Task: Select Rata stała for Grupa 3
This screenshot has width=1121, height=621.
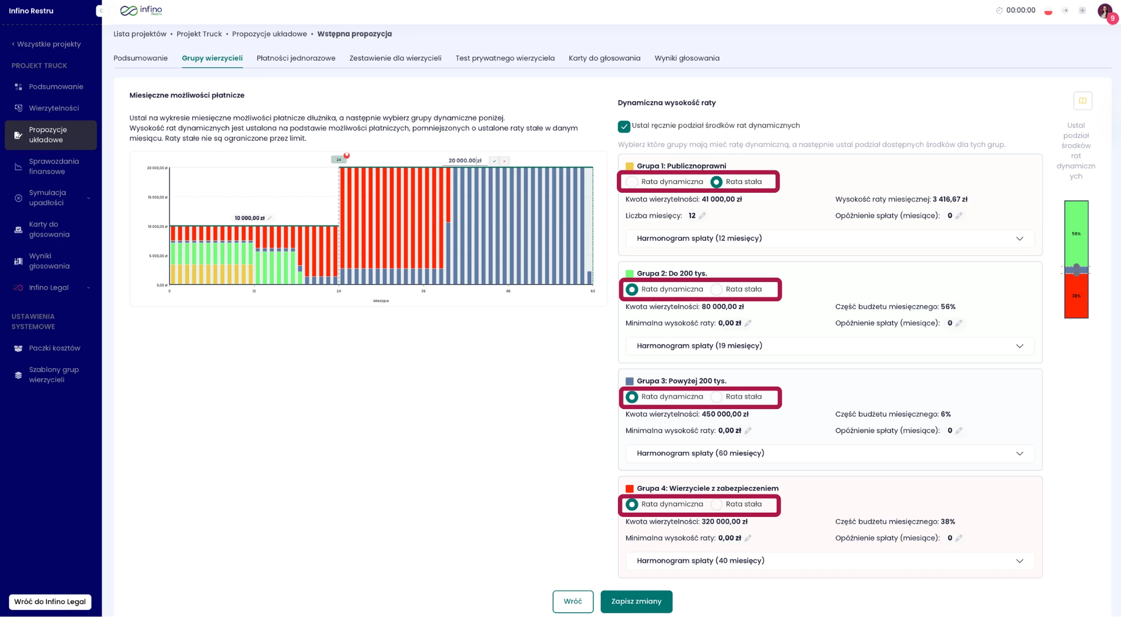Action: point(716,397)
